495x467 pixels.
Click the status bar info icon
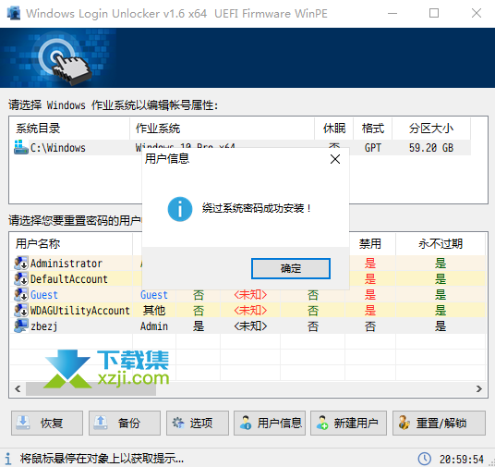(8, 459)
